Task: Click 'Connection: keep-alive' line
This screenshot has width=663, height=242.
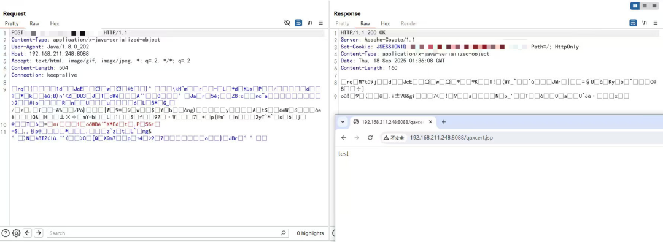Action: tap(44, 75)
